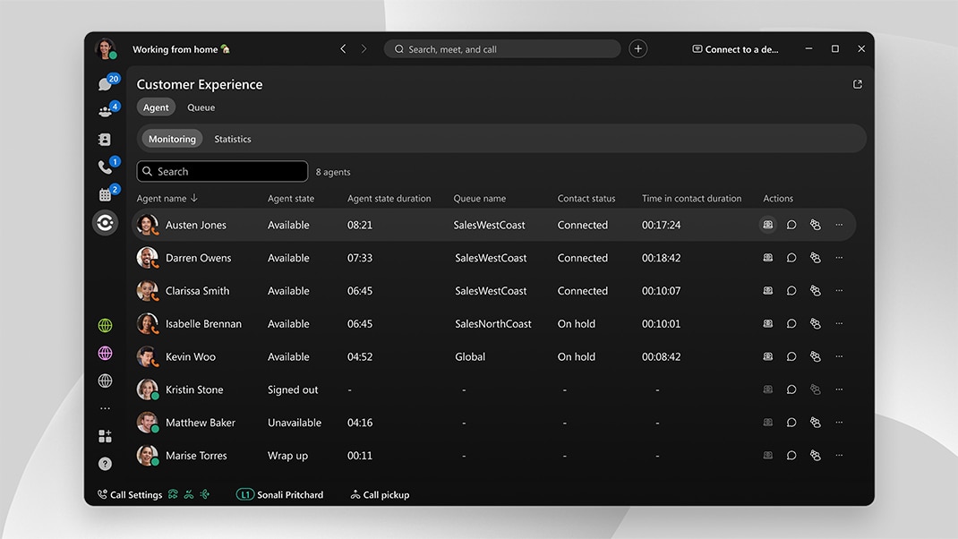Send a chat message to Kristin Stone
The width and height of the screenshot is (958, 539).
(791, 389)
